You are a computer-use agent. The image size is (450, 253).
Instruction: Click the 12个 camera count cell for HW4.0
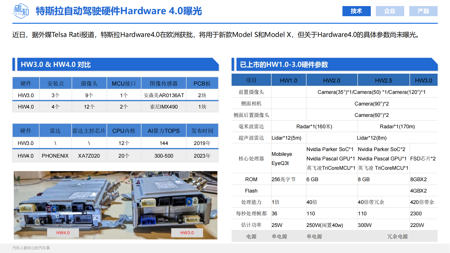click(89, 107)
